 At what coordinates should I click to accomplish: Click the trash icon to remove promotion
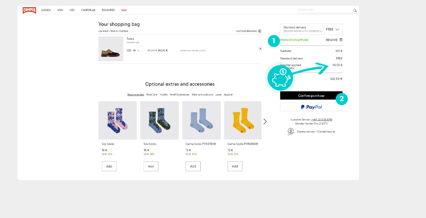341,40
